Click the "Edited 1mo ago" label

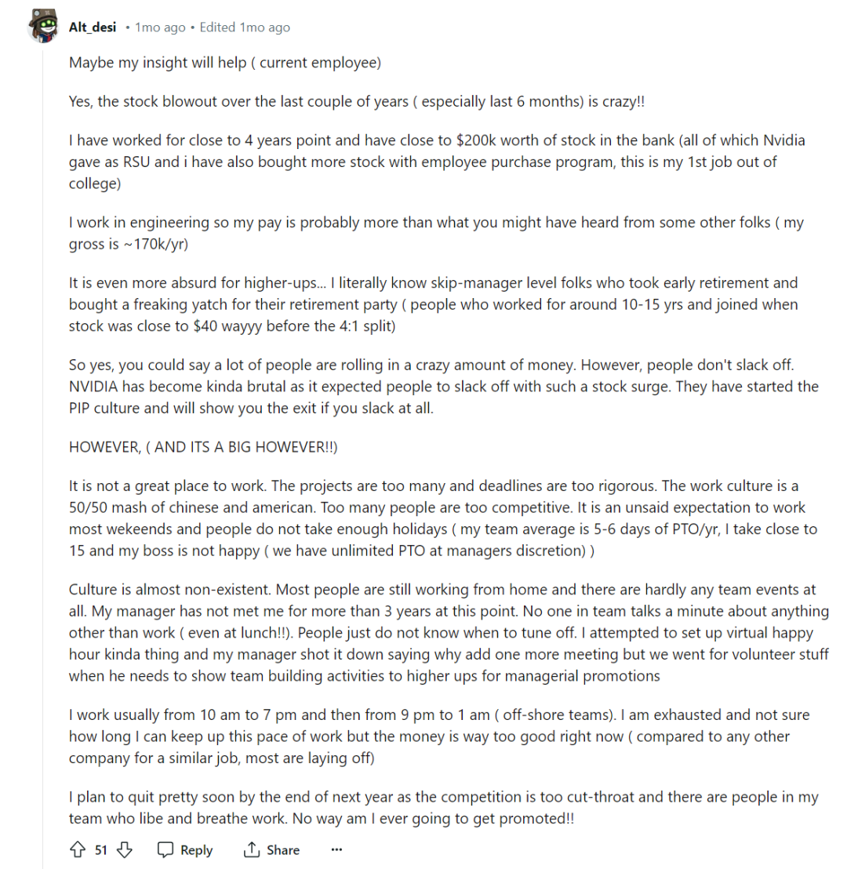245,27
